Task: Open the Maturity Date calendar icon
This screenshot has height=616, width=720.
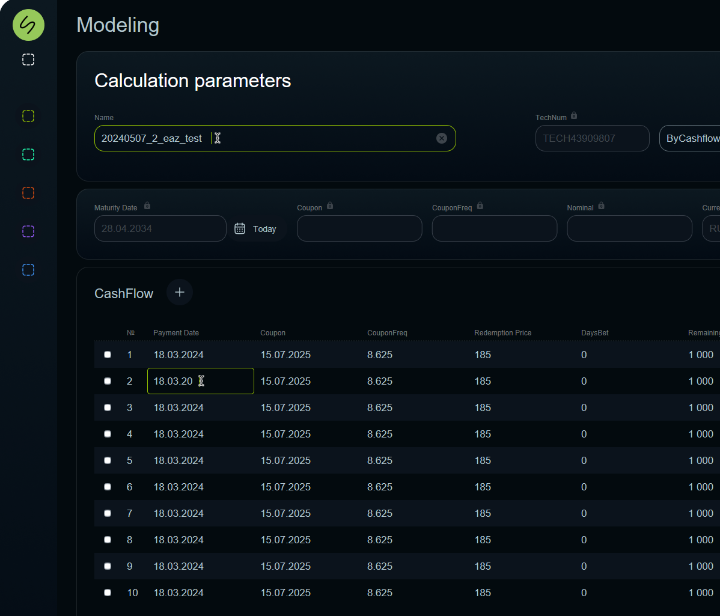Action: [240, 228]
